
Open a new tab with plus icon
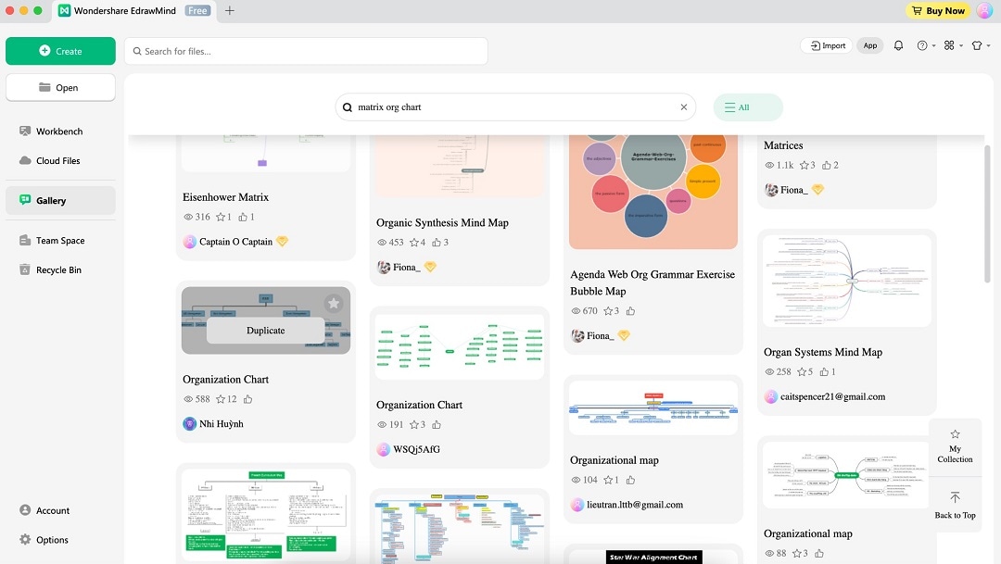tap(230, 11)
